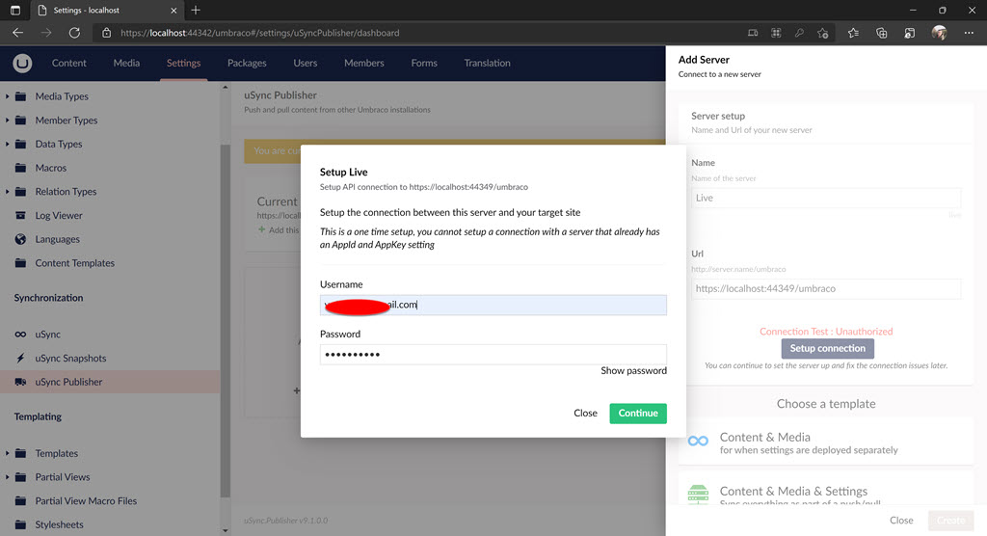The width and height of the screenshot is (987, 536).
Task: Close the Add Server panel
Action: pos(901,521)
